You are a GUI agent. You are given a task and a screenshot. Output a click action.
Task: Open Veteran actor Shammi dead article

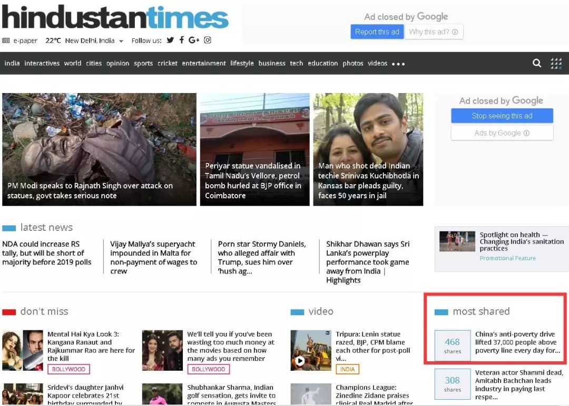tap(519, 384)
